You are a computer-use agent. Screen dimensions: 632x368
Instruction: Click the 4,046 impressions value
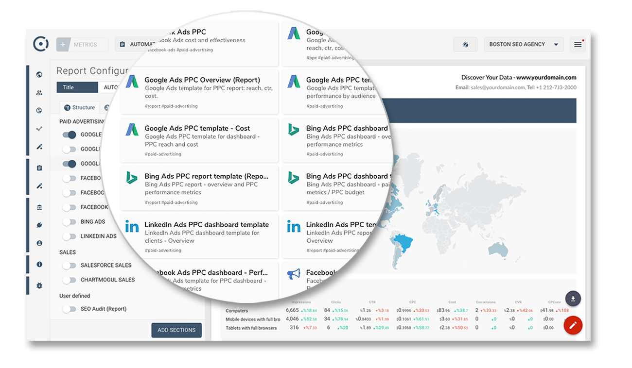[292, 319]
